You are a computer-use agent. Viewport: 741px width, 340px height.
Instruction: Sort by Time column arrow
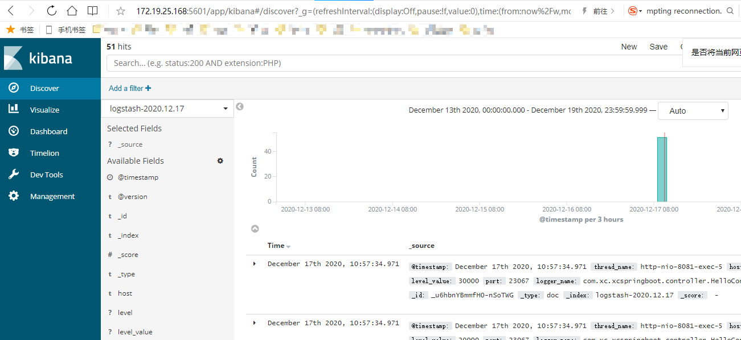click(x=288, y=246)
